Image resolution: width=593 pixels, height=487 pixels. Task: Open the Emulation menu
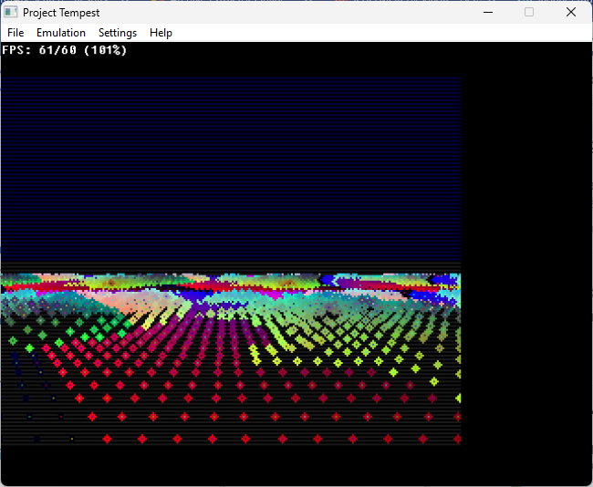point(61,33)
